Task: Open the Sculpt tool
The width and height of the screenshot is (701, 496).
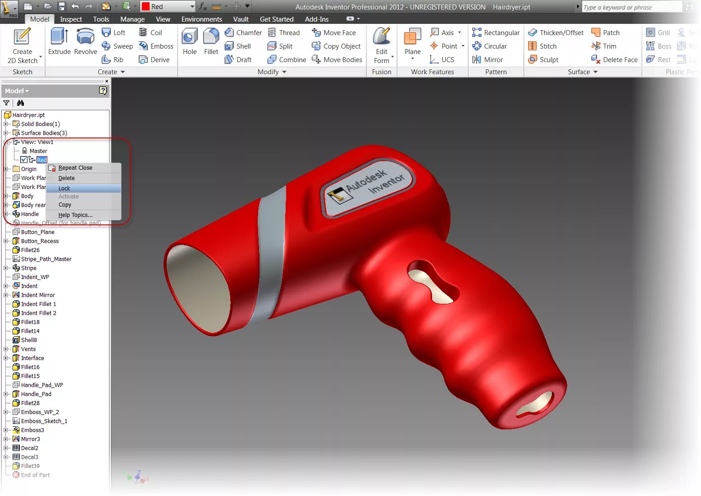Action: click(x=543, y=59)
